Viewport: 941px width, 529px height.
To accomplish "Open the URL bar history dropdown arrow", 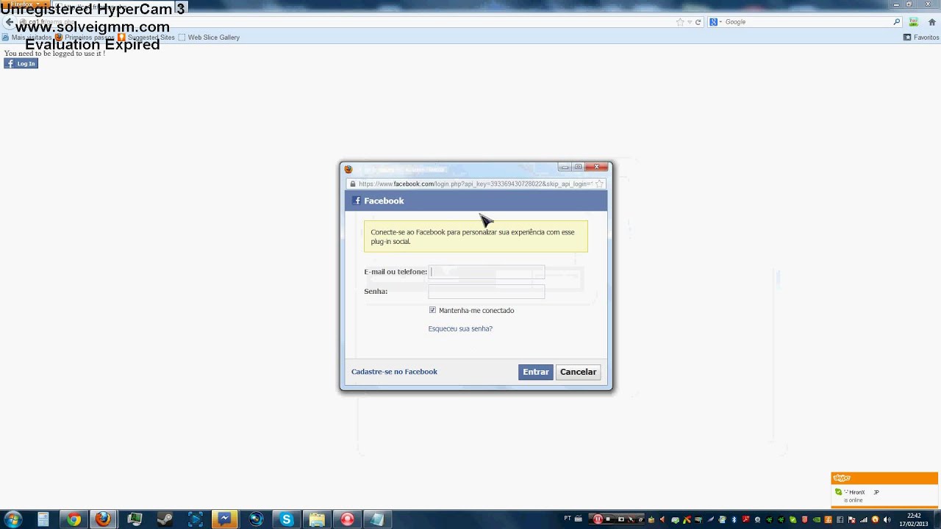I will pos(690,22).
